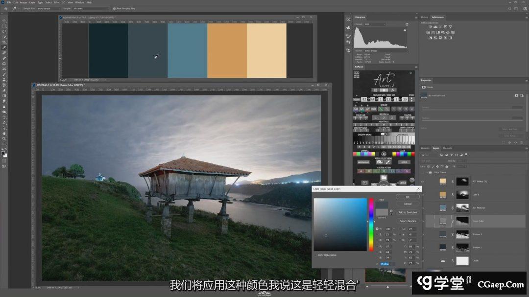Open the Filter menu

(x=56, y=2)
